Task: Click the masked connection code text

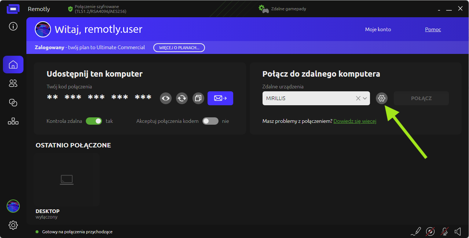Action: (x=99, y=98)
